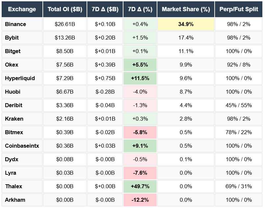Select the Deribit exchange name
The width and height of the screenshot is (265, 208).
(x=14, y=105)
